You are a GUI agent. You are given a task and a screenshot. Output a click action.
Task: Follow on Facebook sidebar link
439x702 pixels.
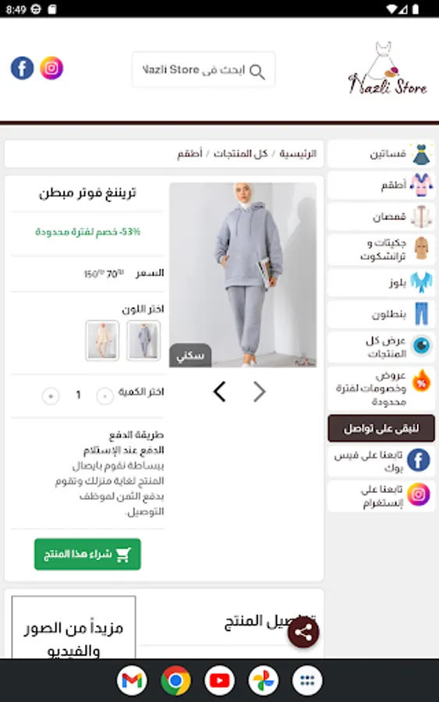click(381, 461)
